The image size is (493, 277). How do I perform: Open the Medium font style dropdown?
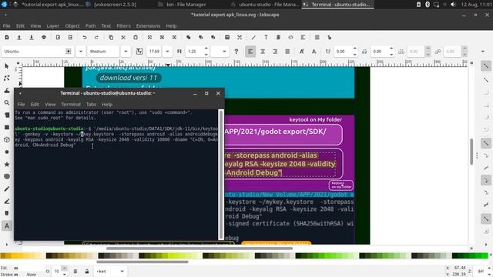tap(126, 52)
